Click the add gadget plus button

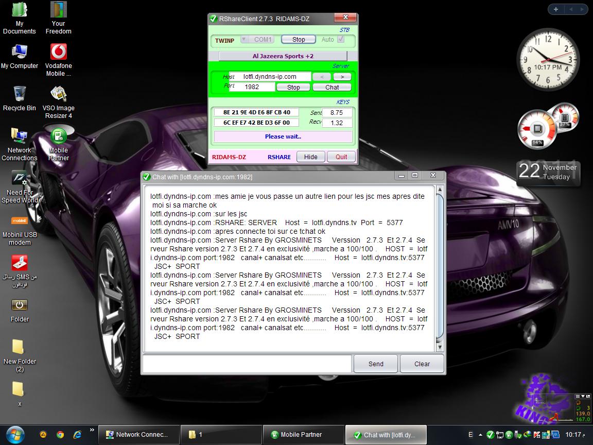(x=556, y=9)
